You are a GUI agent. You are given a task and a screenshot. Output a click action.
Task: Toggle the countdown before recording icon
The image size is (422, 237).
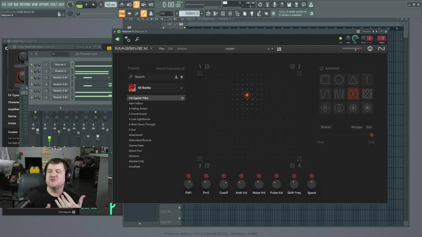click(x=136, y=5)
